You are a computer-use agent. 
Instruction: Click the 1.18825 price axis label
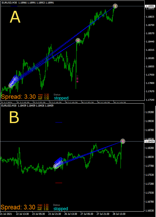(150, 17)
